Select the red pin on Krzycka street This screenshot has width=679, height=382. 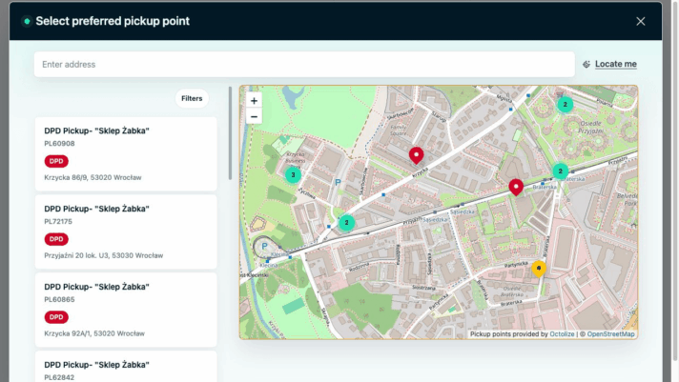[x=416, y=155]
